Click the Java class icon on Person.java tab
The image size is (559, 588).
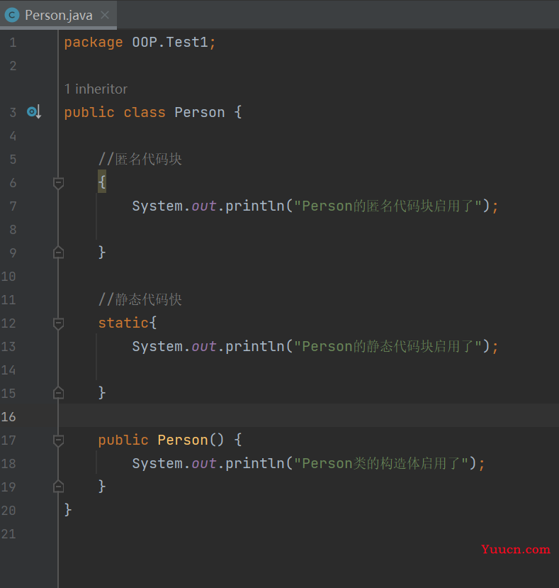12,15
